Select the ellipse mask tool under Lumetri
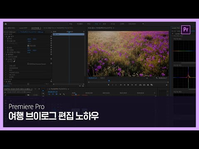The height and width of the screenshot is (149, 199). (9, 61)
